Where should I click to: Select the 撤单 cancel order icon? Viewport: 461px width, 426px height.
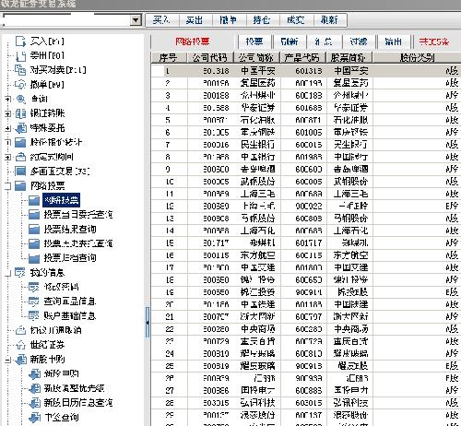20,84
